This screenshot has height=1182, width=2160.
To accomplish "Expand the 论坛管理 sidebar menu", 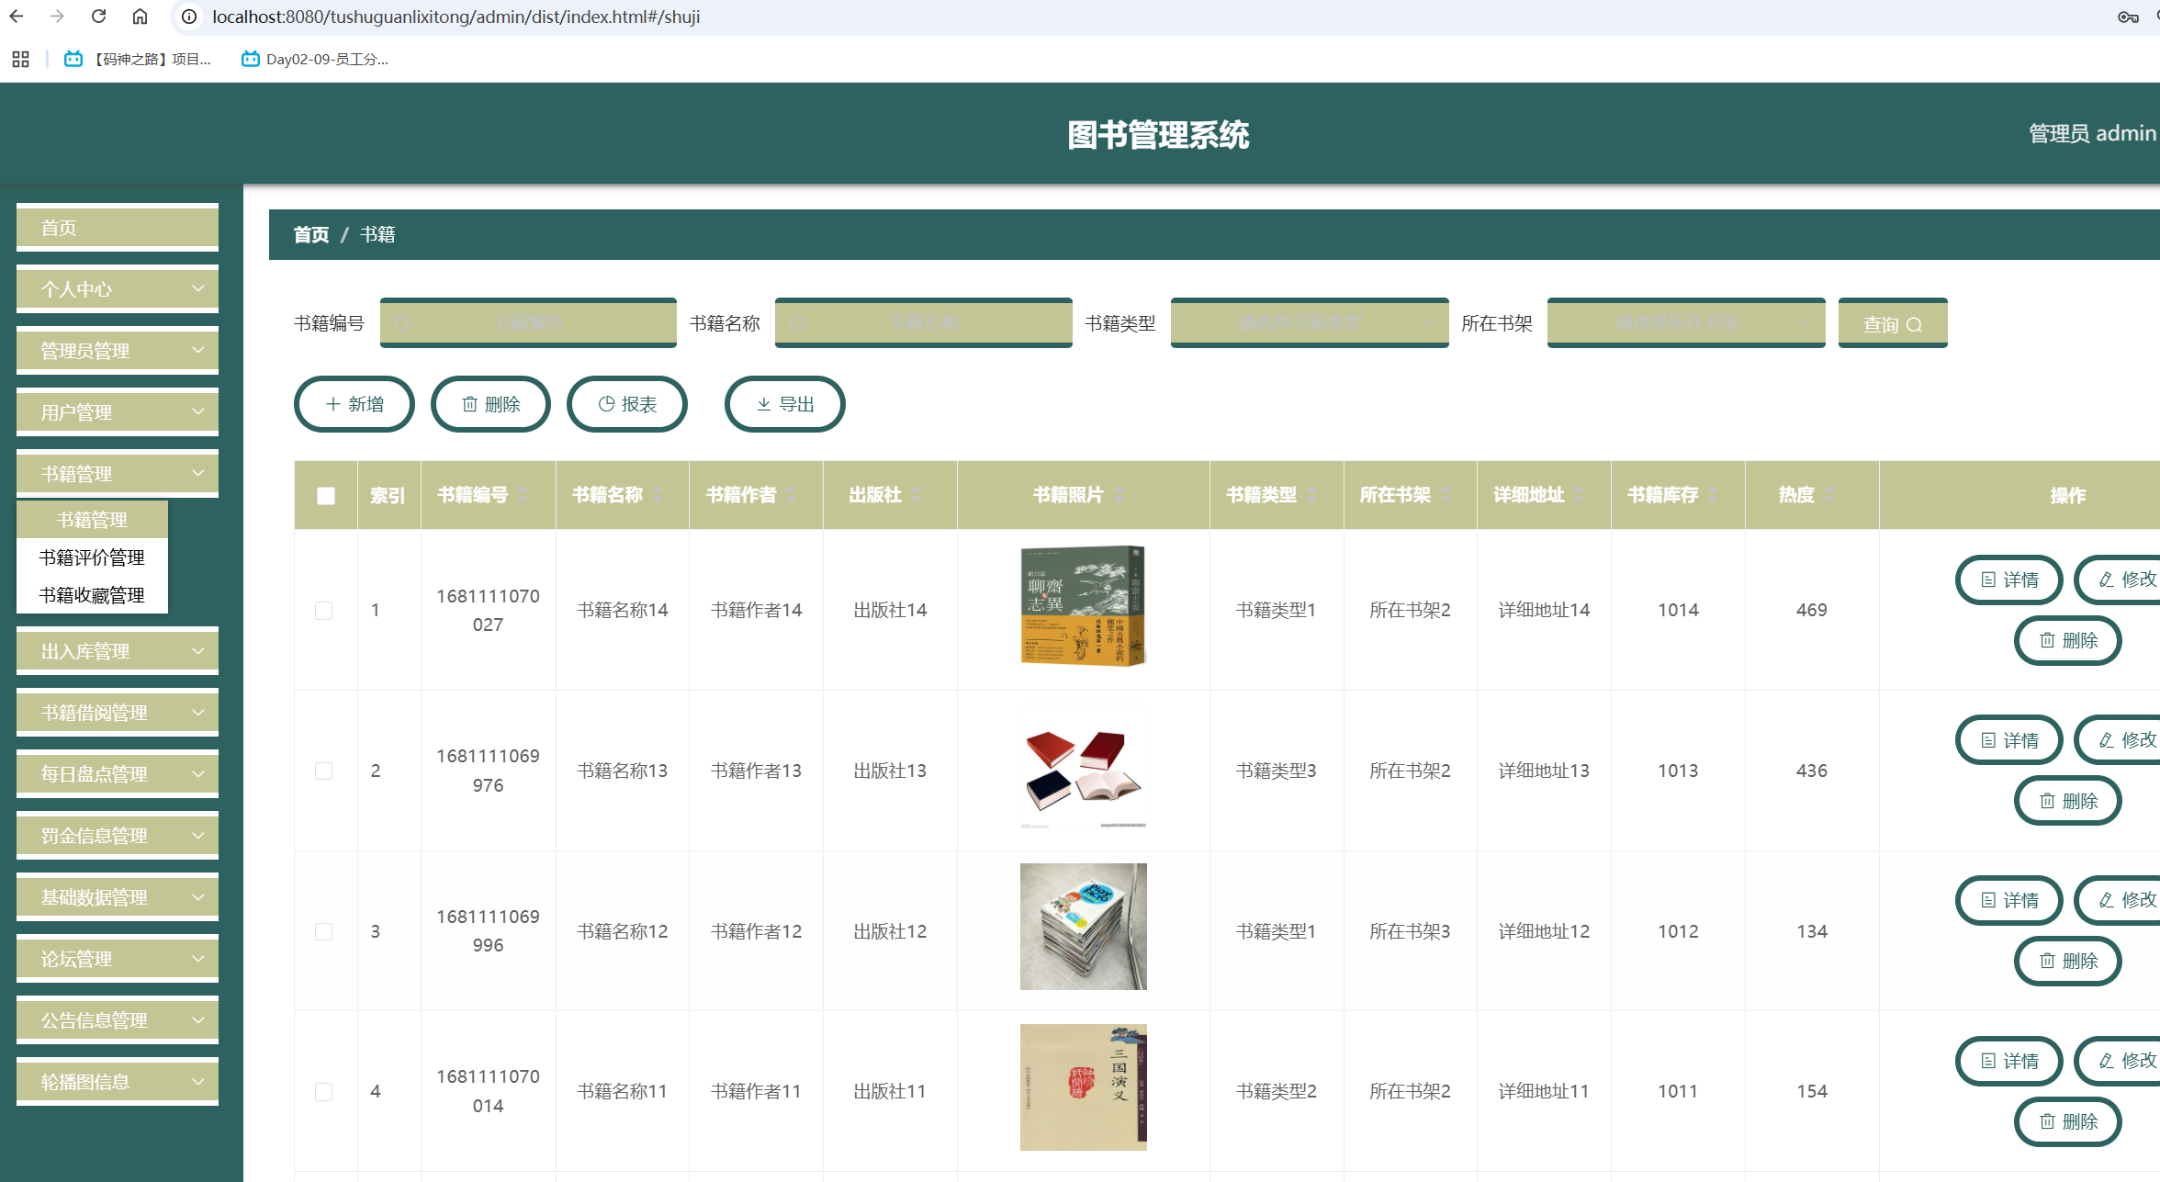I will [118, 958].
